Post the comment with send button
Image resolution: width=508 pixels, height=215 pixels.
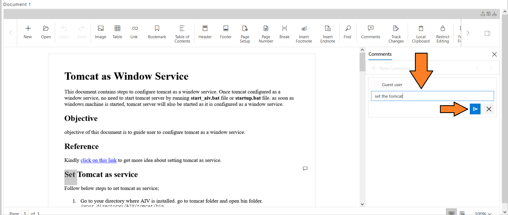point(475,109)
